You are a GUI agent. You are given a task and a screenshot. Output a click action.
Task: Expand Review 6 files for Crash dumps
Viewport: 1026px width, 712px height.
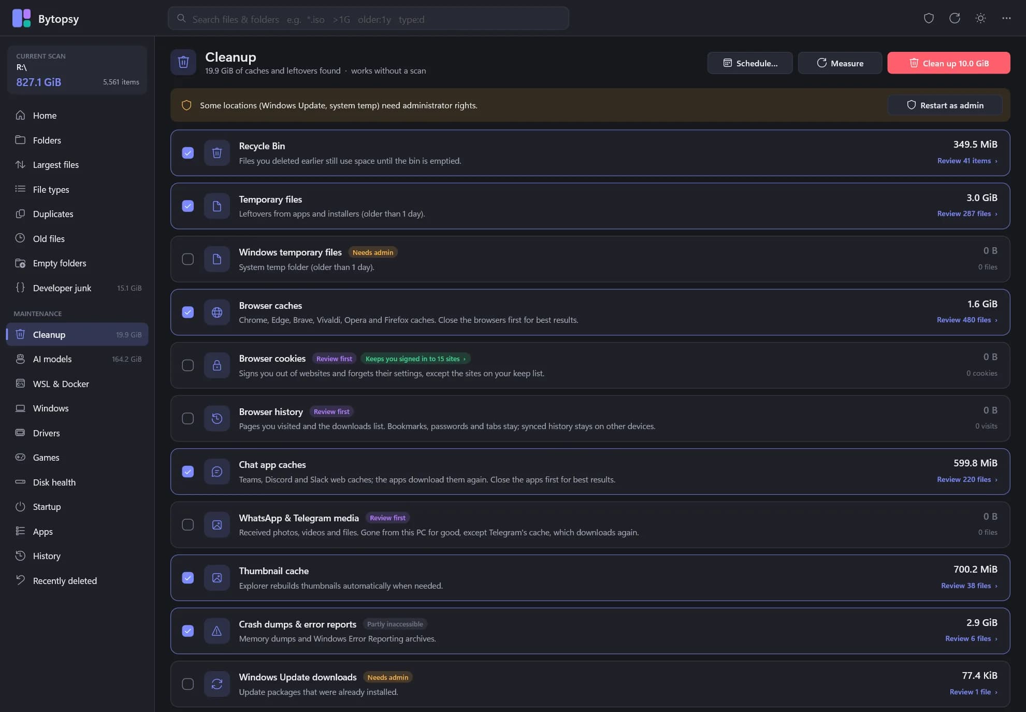pyautogui.click(x=971, y=638)
